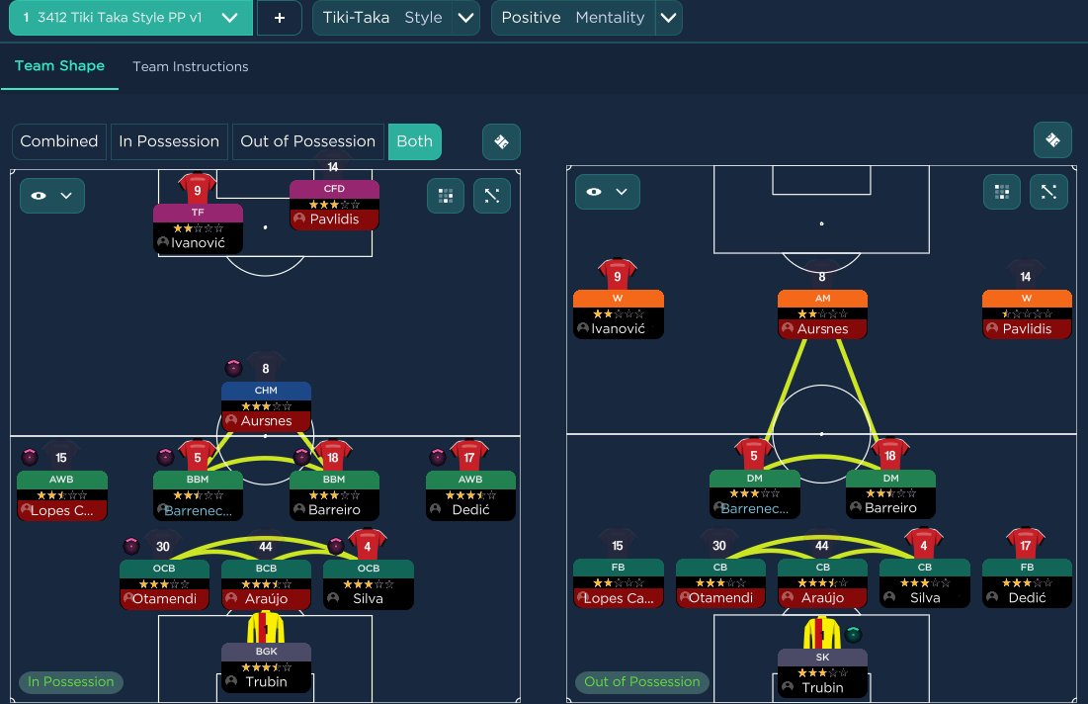Screen dimensions: 1088x704
Task: Select Dedić FB player card
Action: pyautogui.click(x=1027, y=583)
